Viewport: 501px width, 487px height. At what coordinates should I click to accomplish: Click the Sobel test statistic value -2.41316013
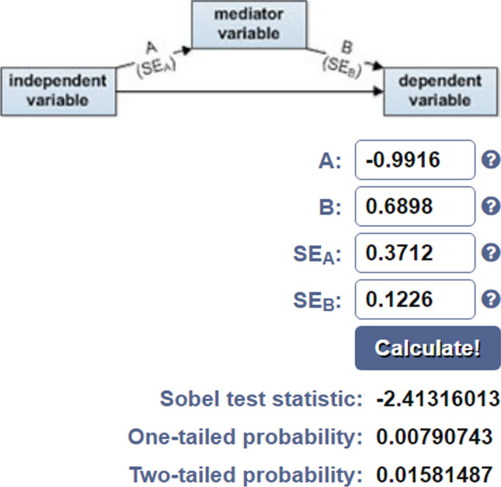click(437, 400)
